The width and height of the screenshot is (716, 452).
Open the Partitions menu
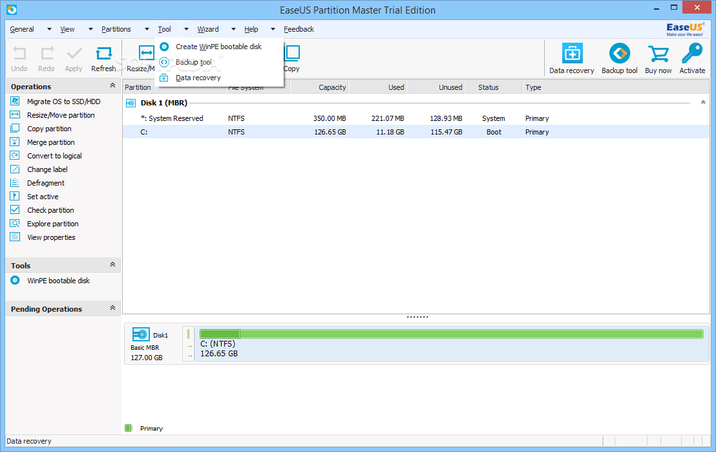(116, 29)
